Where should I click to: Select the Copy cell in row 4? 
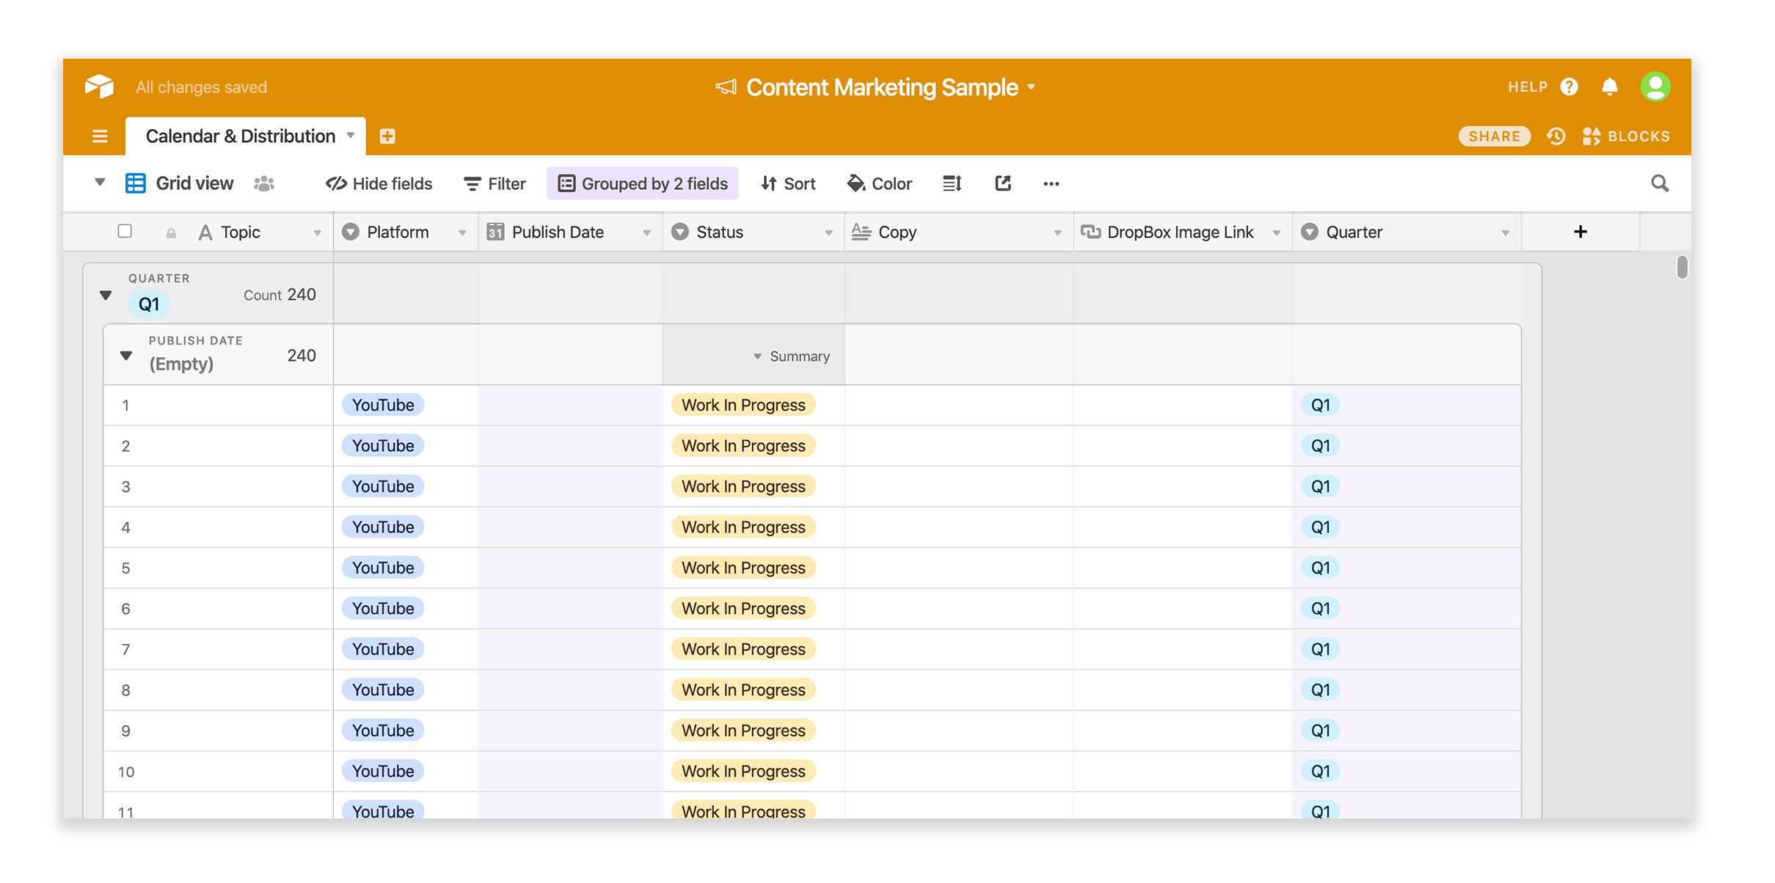959,527
